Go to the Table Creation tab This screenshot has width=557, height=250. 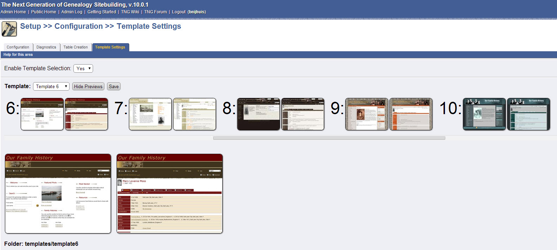point(76,47)
